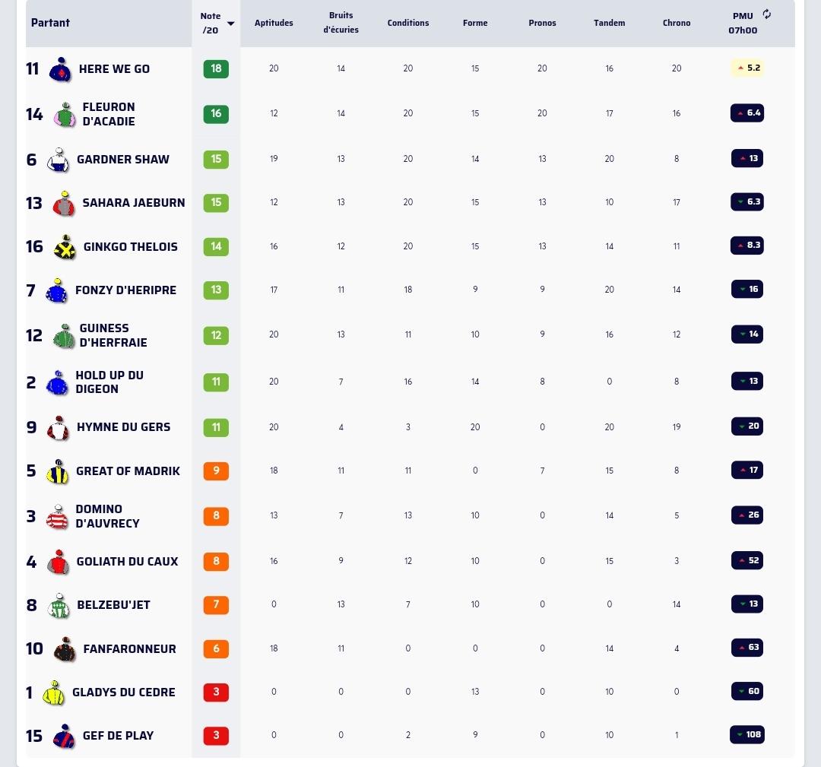821x767 pixels.
Task: Click GARDNER SHAW jockey silk icon
Action: pyautogui.click(x=58, y=160)
